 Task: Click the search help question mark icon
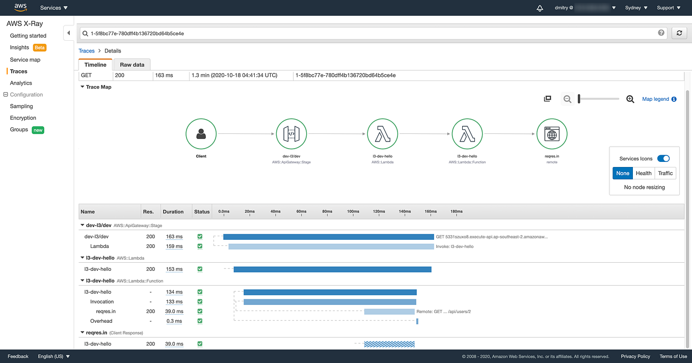(661, 33)
